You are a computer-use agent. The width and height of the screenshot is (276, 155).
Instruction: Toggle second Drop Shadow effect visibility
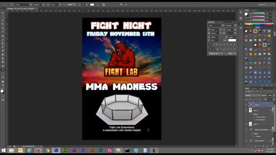[254, 120]
